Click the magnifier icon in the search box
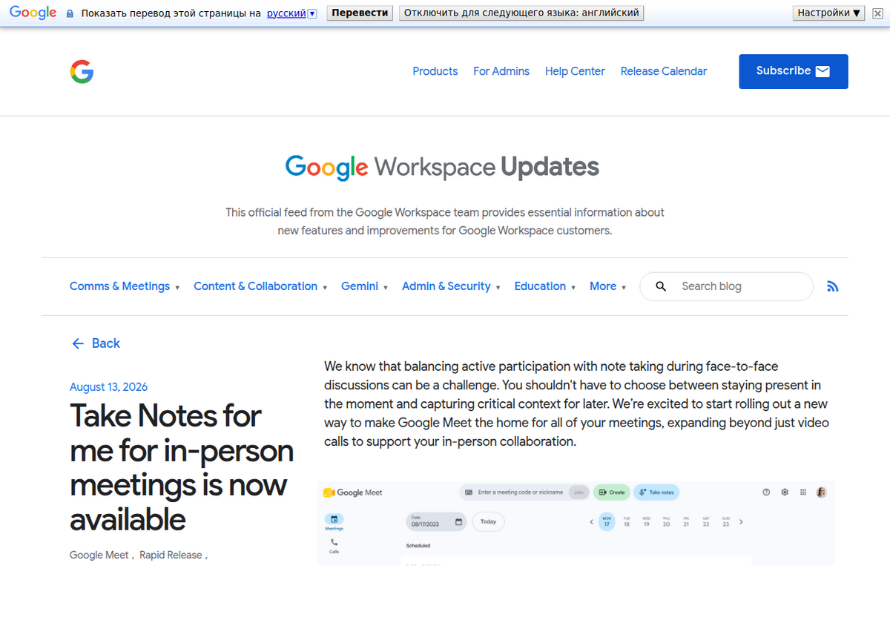The image size is (890, 626). click(x=661, y=286)
